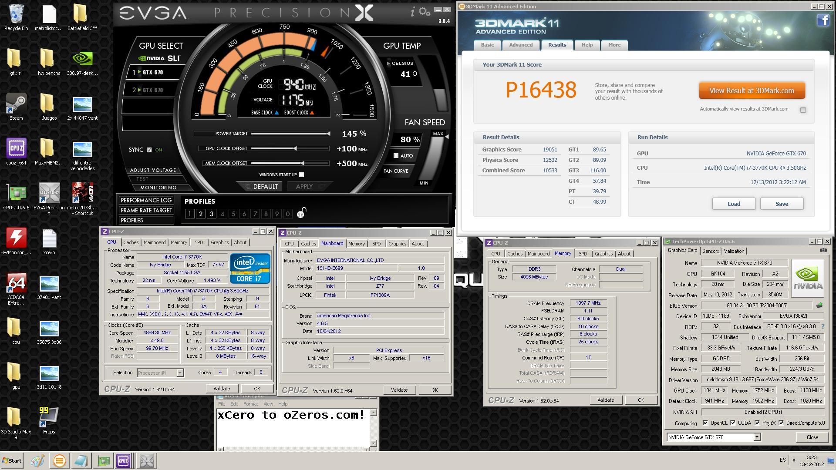Viewport: 836px width, 470px height.
Task: Enable the fan AUTO checkbox
Action: [396, 155]
